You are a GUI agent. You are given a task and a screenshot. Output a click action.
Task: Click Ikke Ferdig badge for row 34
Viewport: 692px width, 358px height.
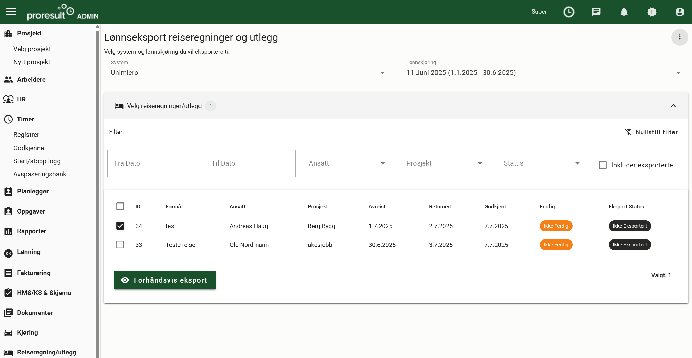click(x=556, y=226)
